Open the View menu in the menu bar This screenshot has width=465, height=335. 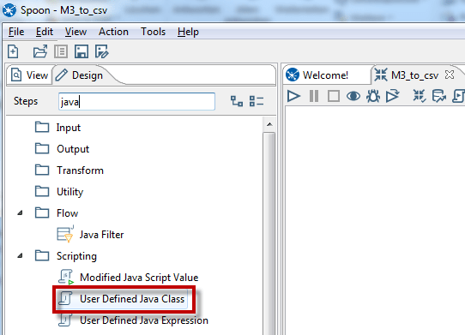coord(75,32)
